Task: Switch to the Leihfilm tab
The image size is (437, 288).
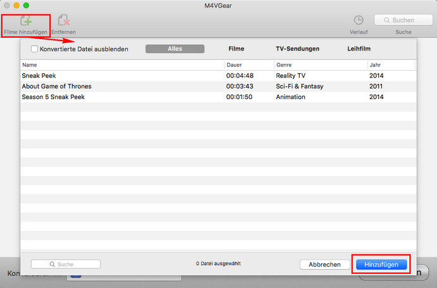Action: coord(359,49)
